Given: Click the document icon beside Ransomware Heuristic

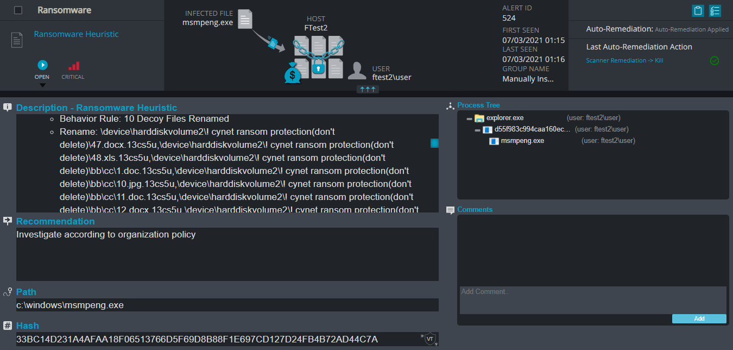Looking at the screenshot, I should coord(17,39).
